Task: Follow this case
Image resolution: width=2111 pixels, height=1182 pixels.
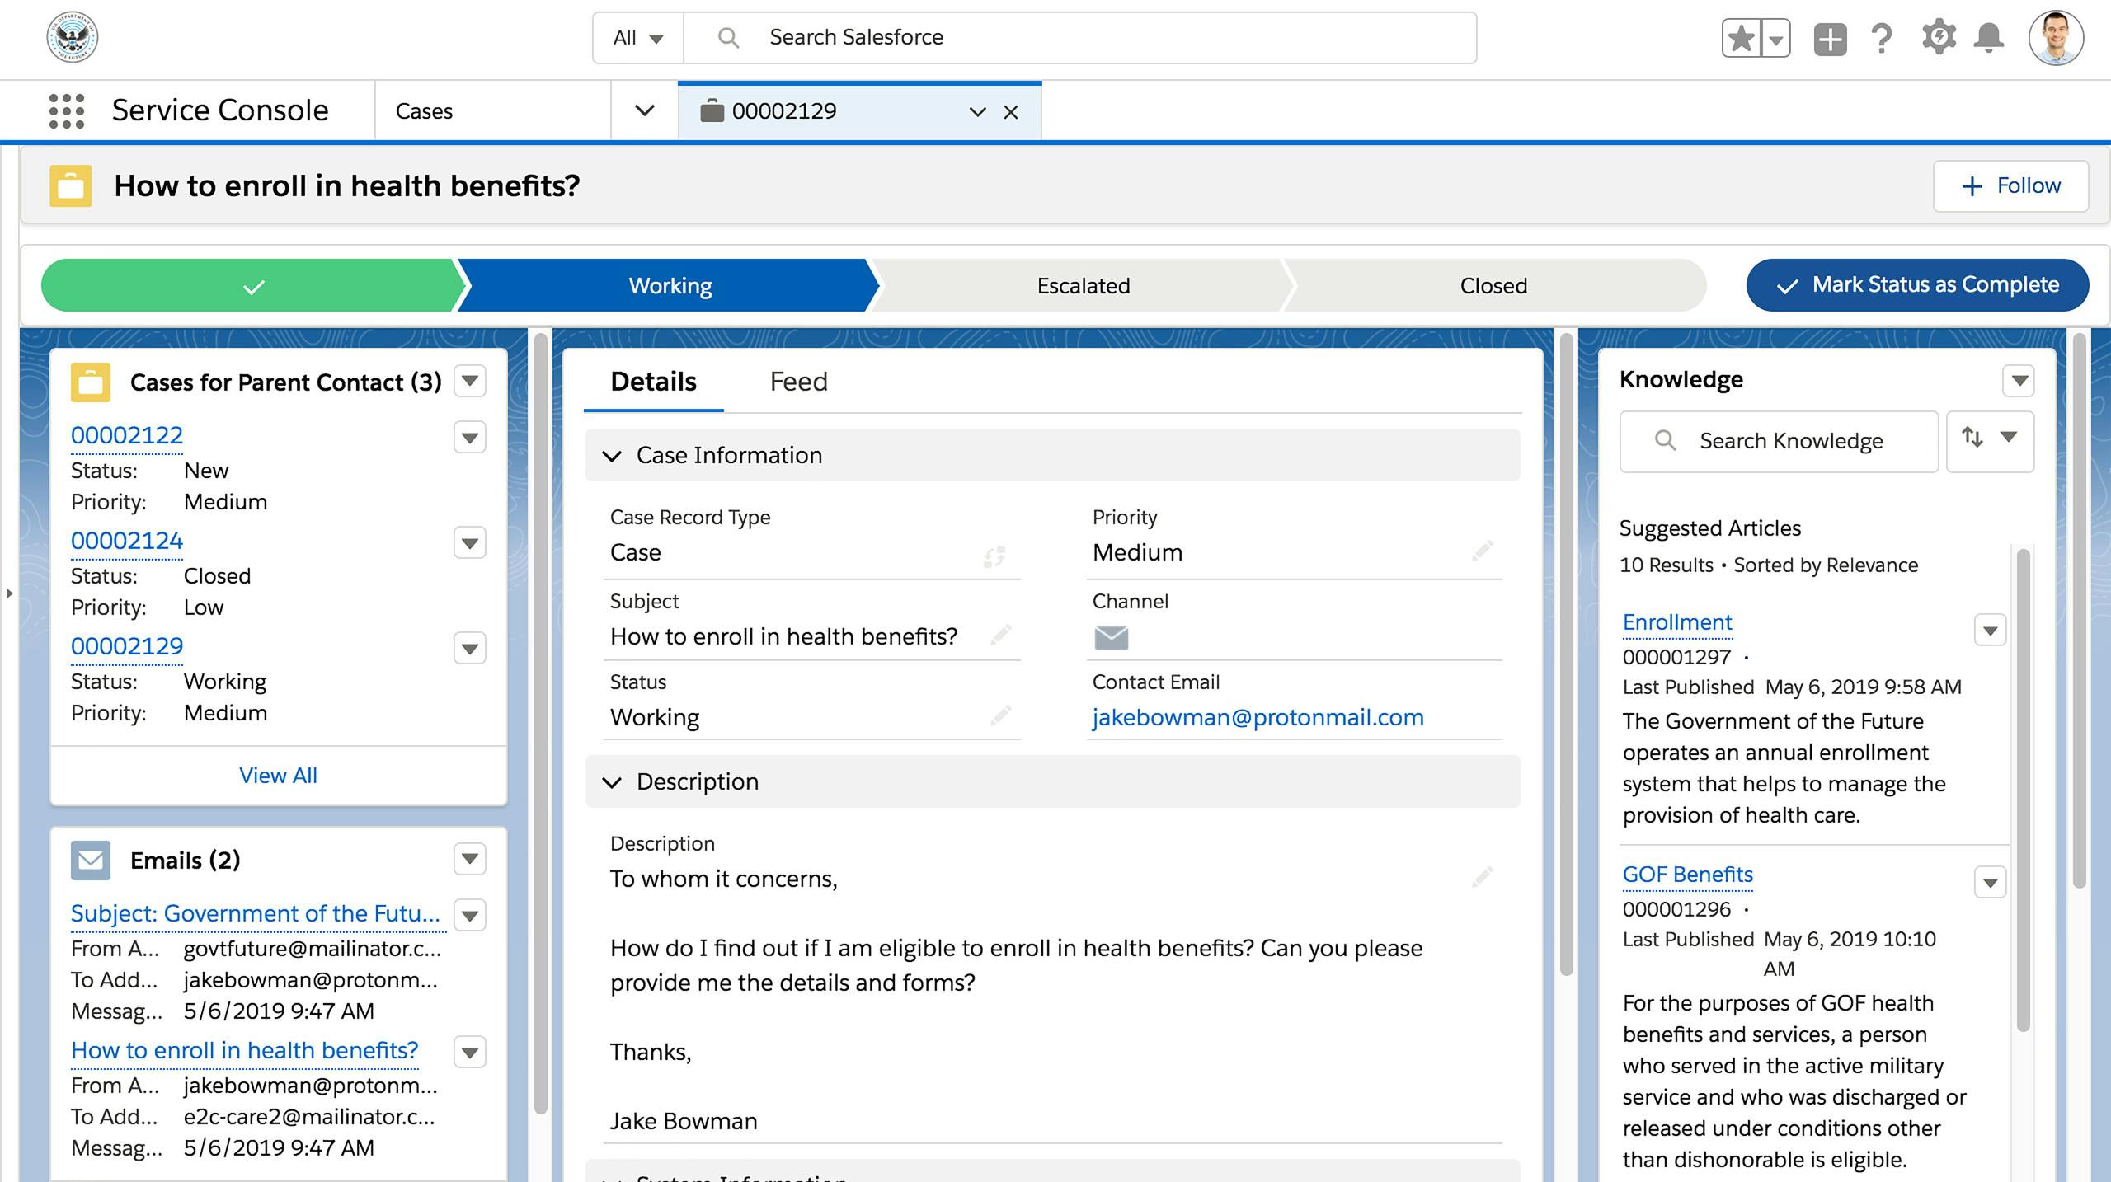Action: [2010, 186]
